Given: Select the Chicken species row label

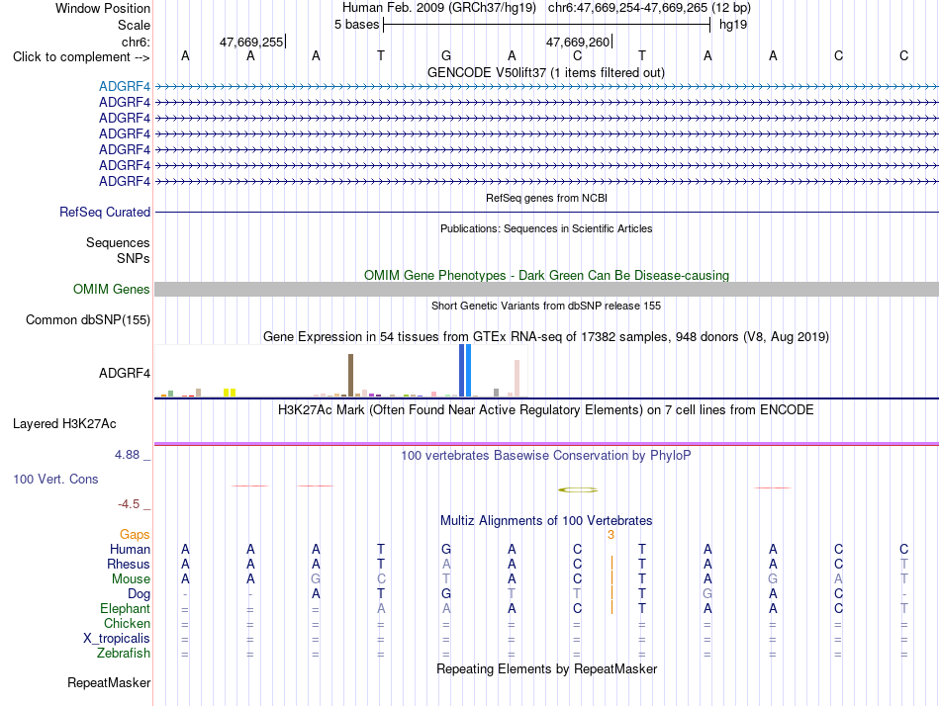Looking at the screenshot, I should click(x=127, y=623).
